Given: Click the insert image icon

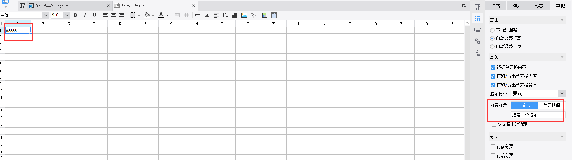Looking at the screenshot, I should pyautogui.click(x=244, y=15).
